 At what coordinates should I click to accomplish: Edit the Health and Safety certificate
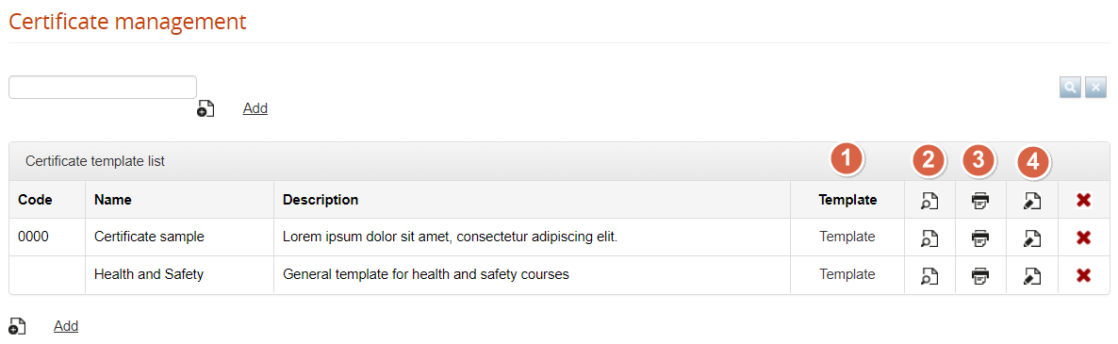coord(1031,275)
